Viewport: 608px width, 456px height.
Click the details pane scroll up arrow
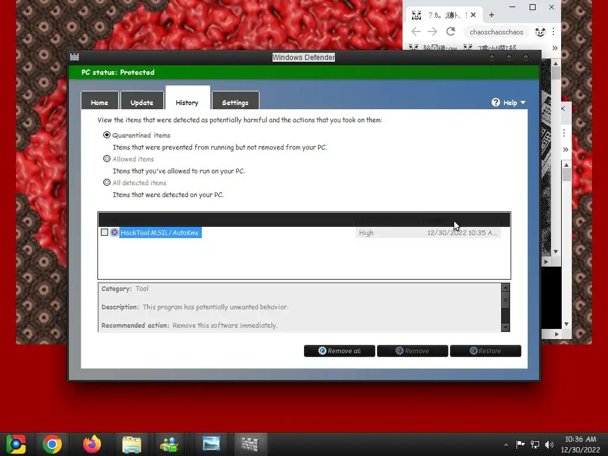tap(505, 288)
